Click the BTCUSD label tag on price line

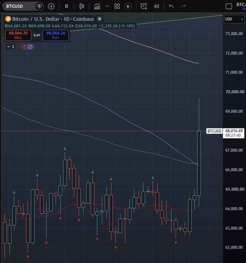coord(214,131)
